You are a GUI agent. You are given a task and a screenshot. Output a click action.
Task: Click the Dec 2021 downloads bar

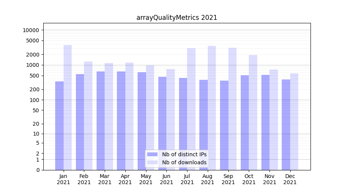(294, 121)
